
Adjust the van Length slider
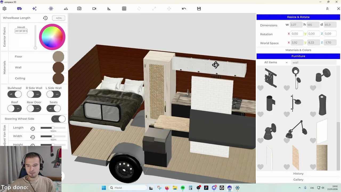click(53, 128)
